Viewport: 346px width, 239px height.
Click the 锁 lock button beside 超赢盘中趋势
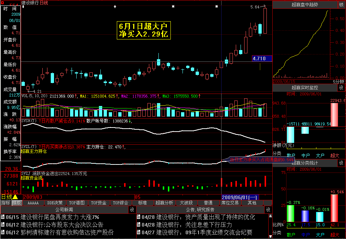[x=341, y=5]
